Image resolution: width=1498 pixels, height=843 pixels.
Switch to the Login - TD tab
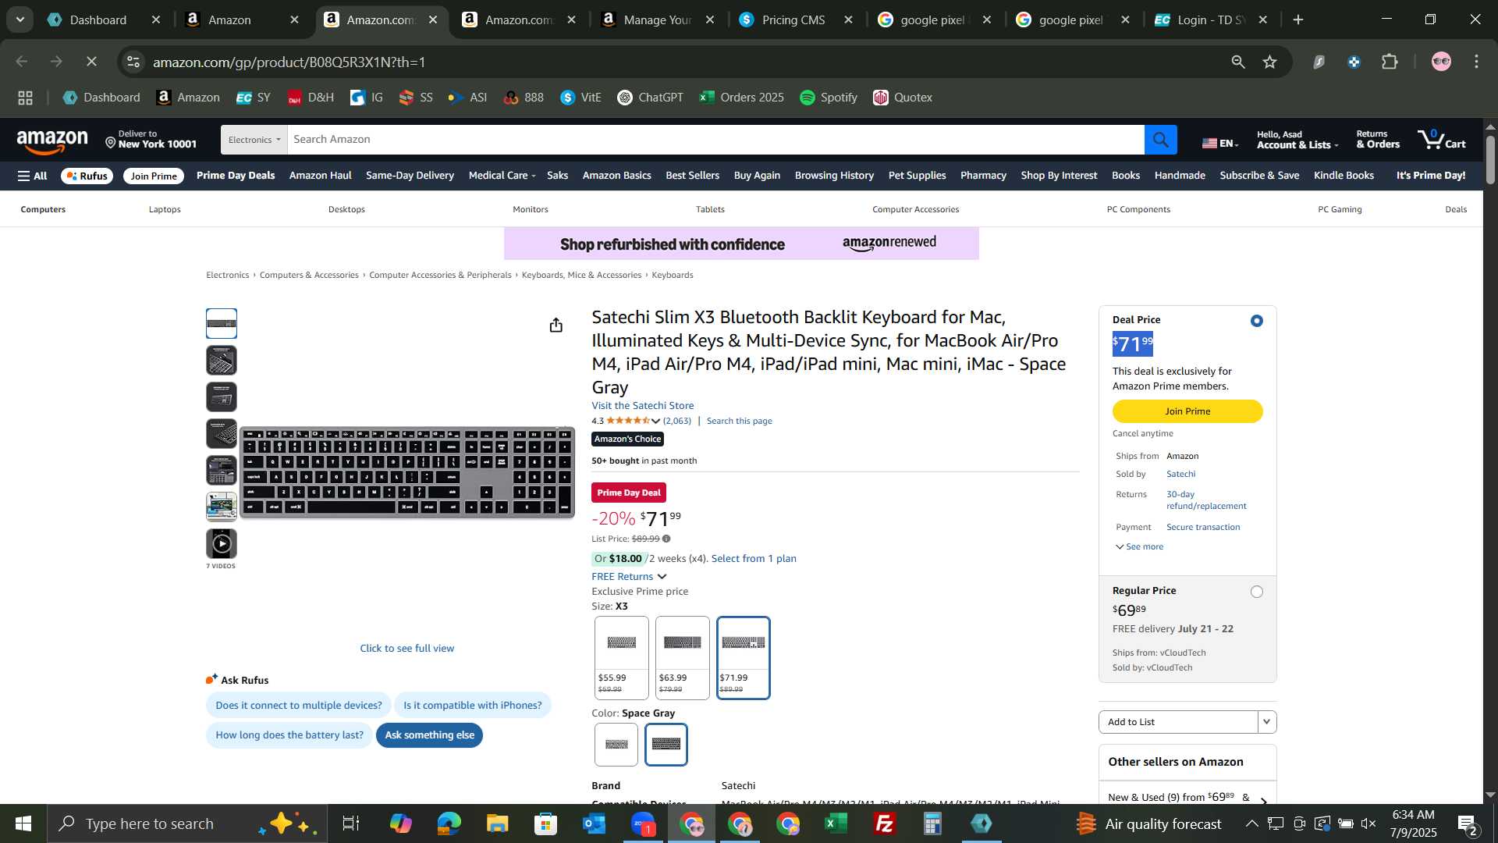(x=1210, y=20)
